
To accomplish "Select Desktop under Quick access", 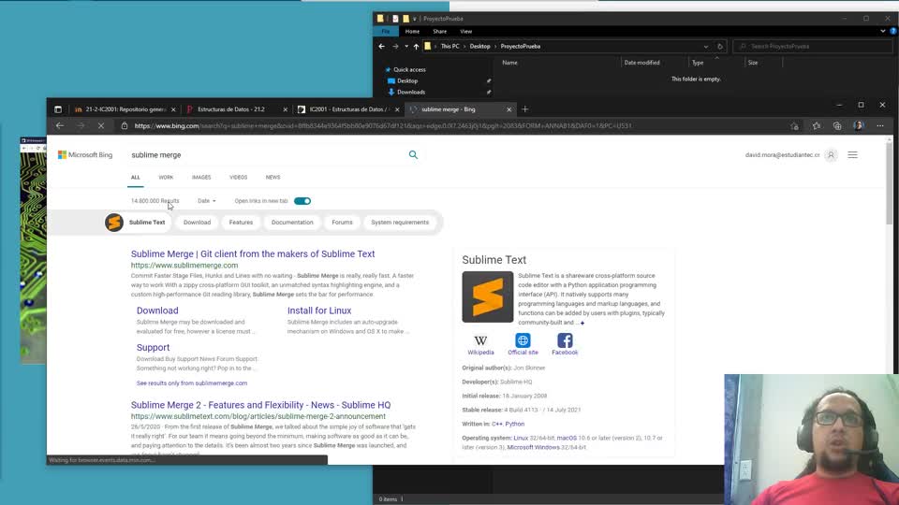I will tap(407, 80).
